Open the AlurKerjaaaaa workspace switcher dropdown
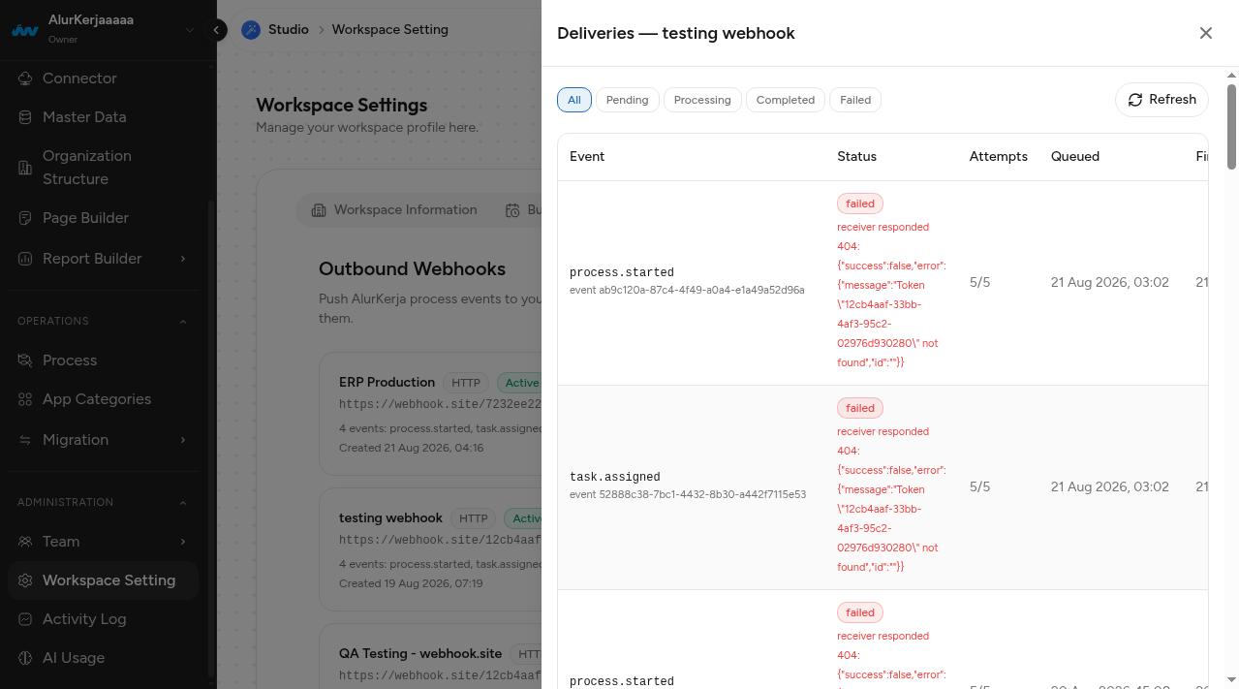 click(x=190, y=30)
